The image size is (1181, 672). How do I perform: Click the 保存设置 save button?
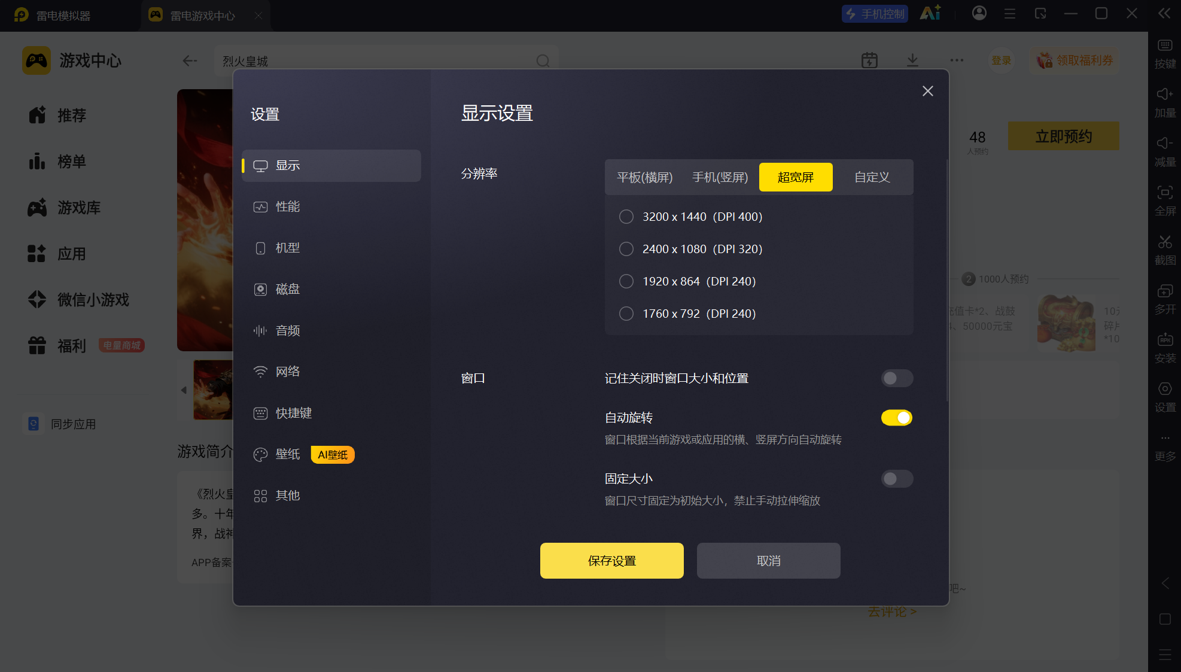click(x=612, y=561)
